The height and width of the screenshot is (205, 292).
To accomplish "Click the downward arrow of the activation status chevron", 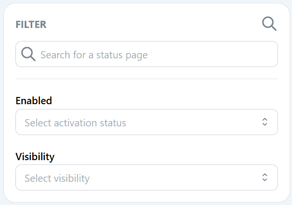I will (265, 124).
